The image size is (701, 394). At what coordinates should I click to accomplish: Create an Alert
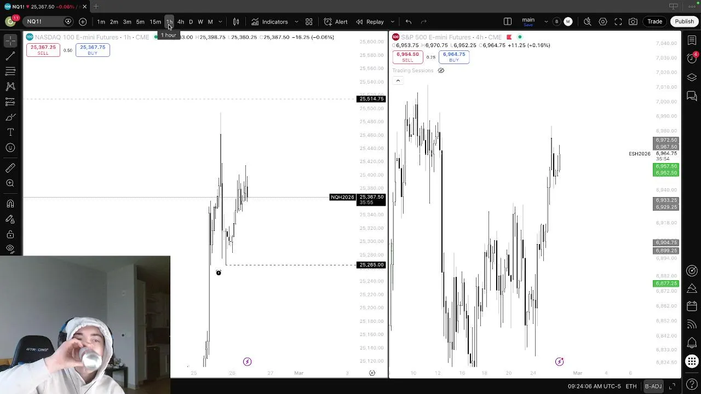point(336,22)
